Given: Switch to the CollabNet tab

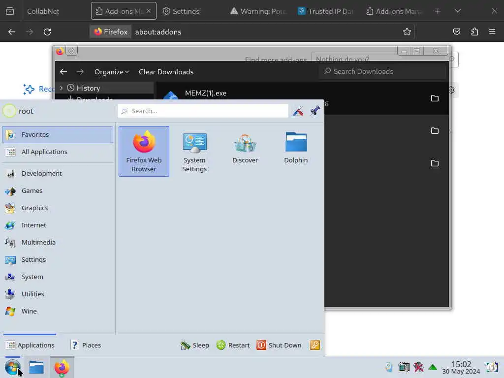Looking at the screenshot, I should tap(43, 11).
